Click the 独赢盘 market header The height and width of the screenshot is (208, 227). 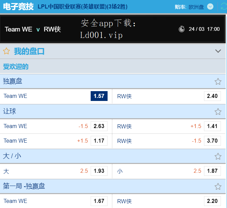point(113,81)
